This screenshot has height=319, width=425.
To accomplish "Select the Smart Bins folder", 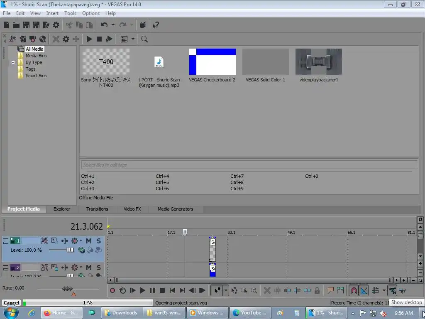I will click(36, 76).
